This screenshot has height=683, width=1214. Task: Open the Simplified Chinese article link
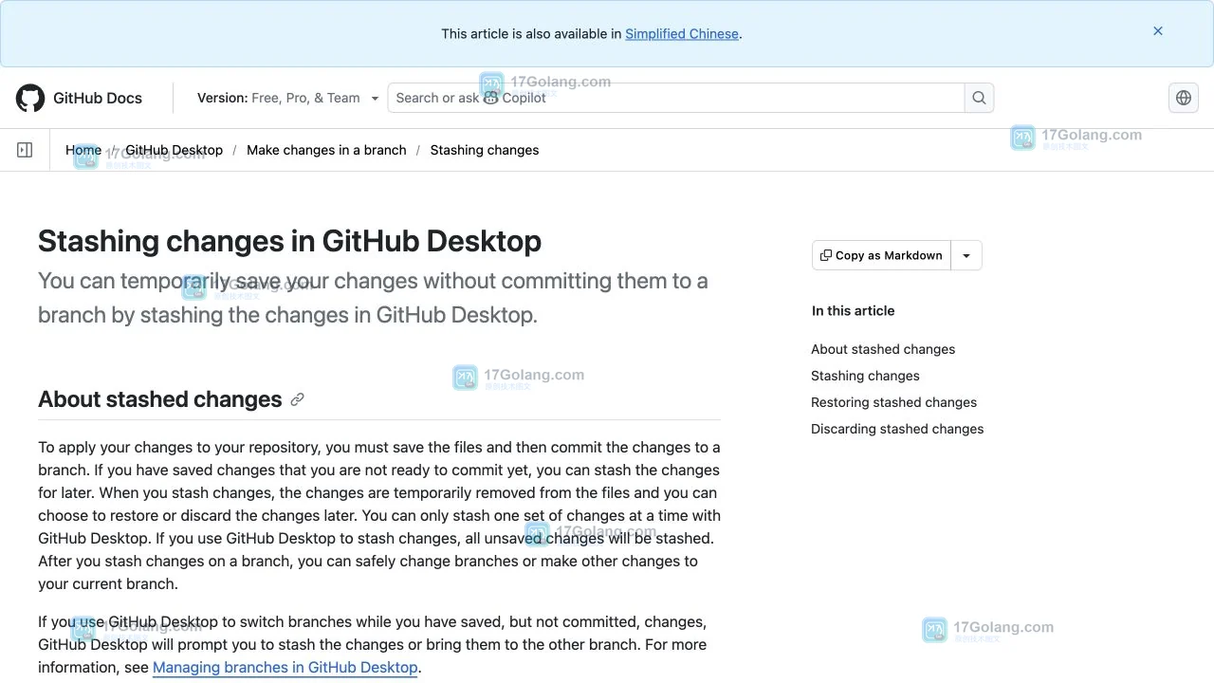tap(682, 33)
